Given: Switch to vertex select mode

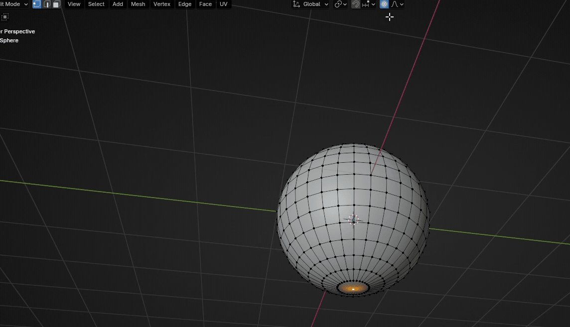Looking at the screenshot, I should point(37,4).
